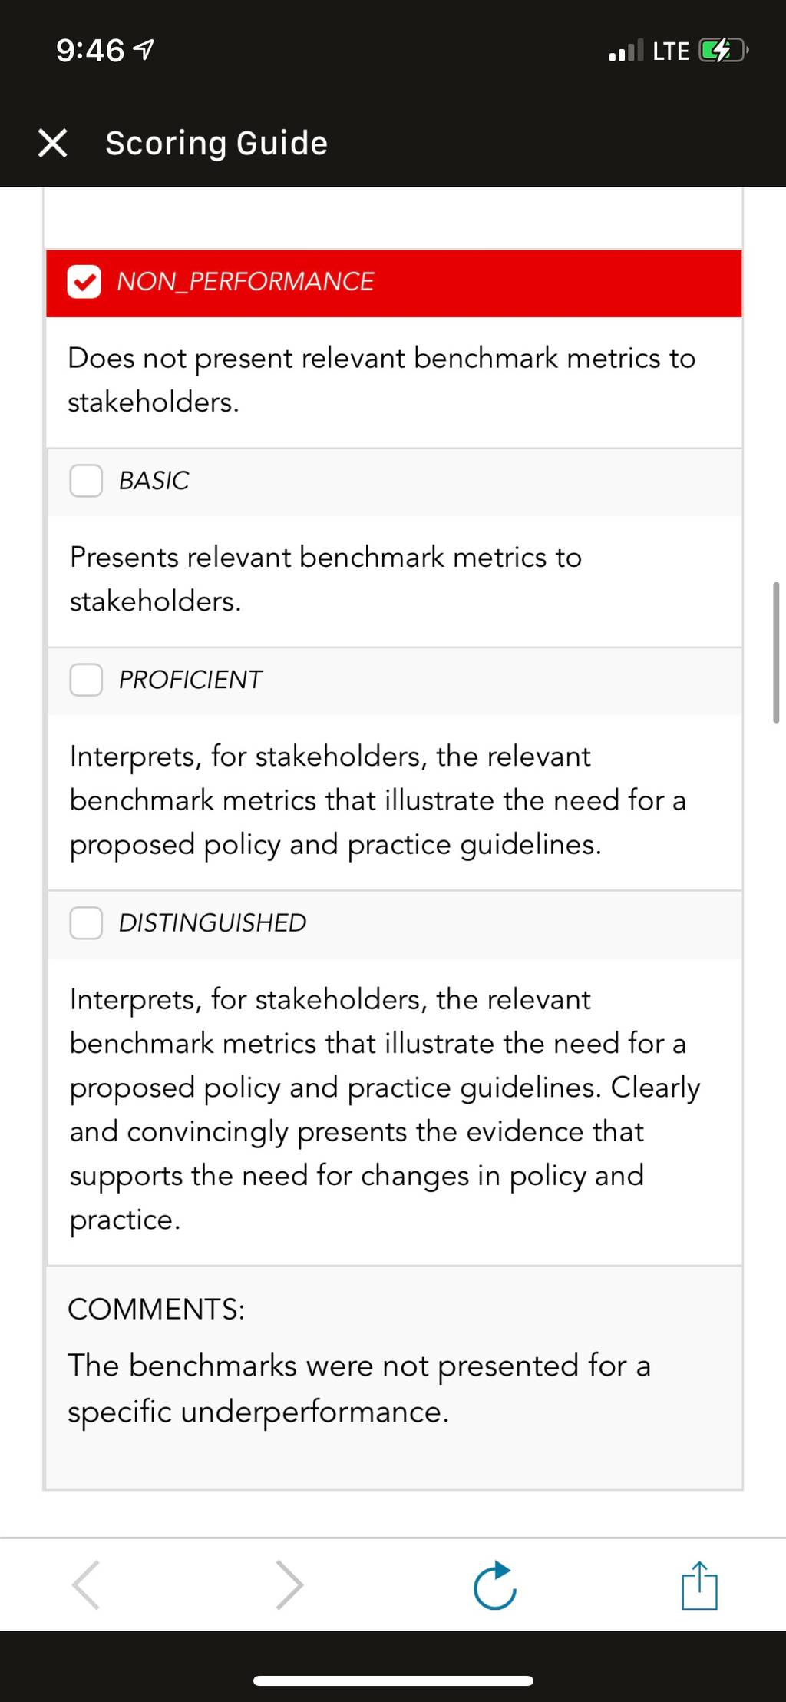Viewport: 786px width, 1702px height.
Task: Tap the Scoring Guide title
Action: (x=216, y=144)
